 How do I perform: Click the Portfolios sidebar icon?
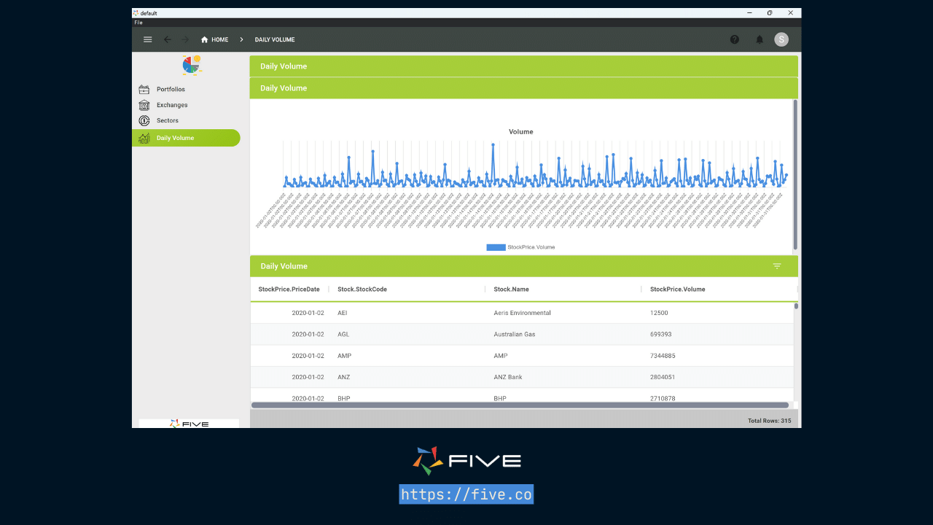(x=144, y=90)
